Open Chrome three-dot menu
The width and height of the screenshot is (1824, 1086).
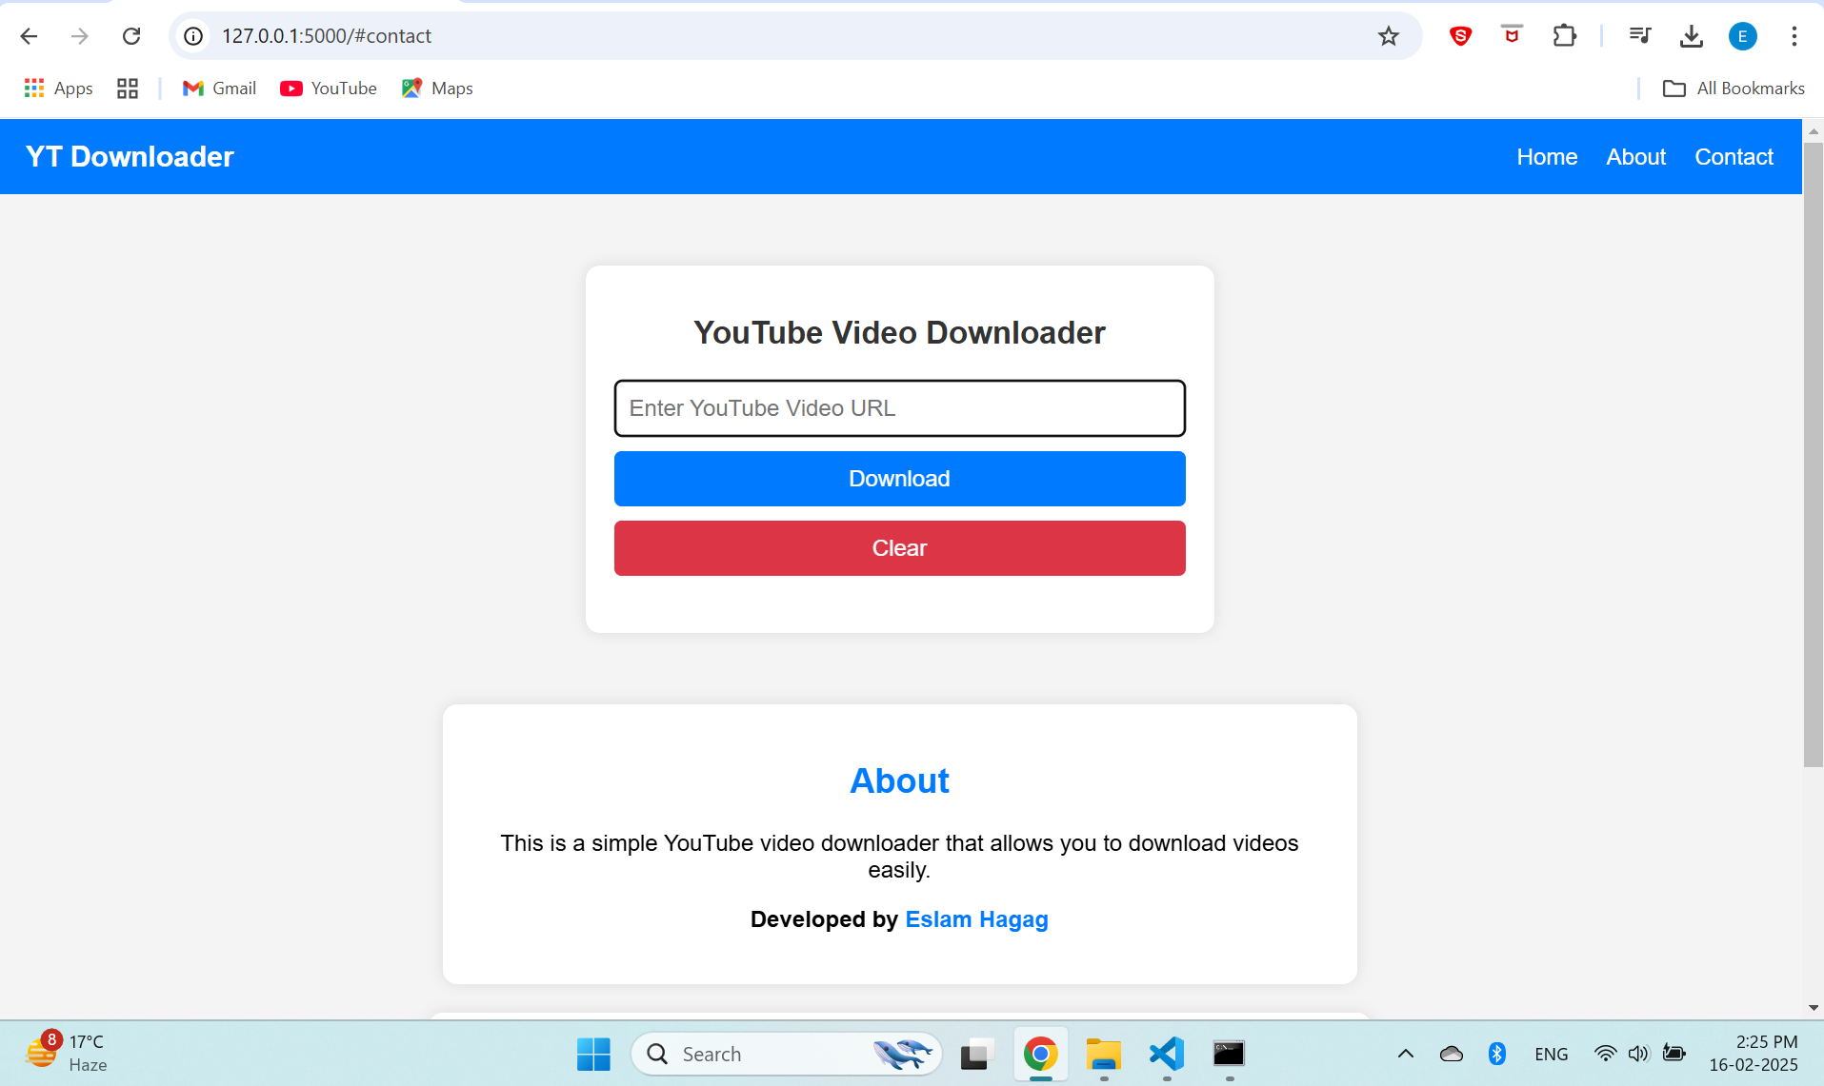(x=1794, y=36)
